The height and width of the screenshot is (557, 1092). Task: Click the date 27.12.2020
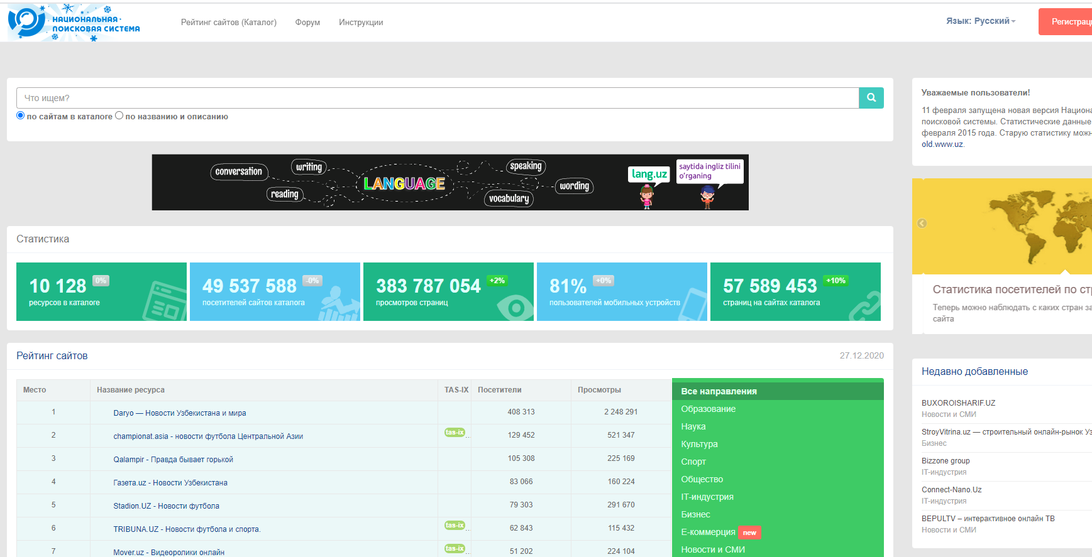pyautogui.click(x=862, y=355)
